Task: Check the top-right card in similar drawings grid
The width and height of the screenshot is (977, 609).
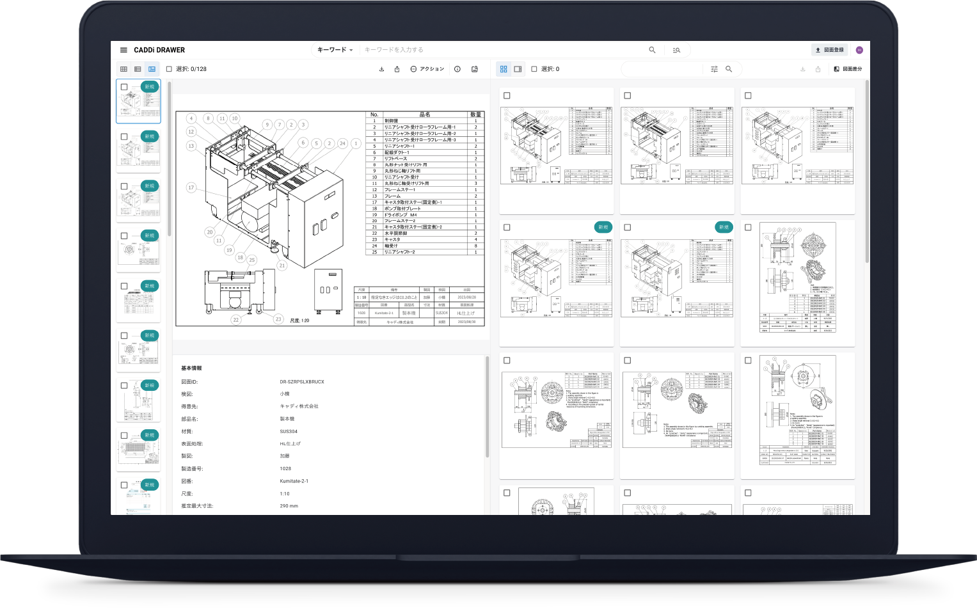Action: (748, 96)
